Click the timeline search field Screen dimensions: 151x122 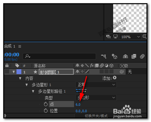tap(59, 56)
